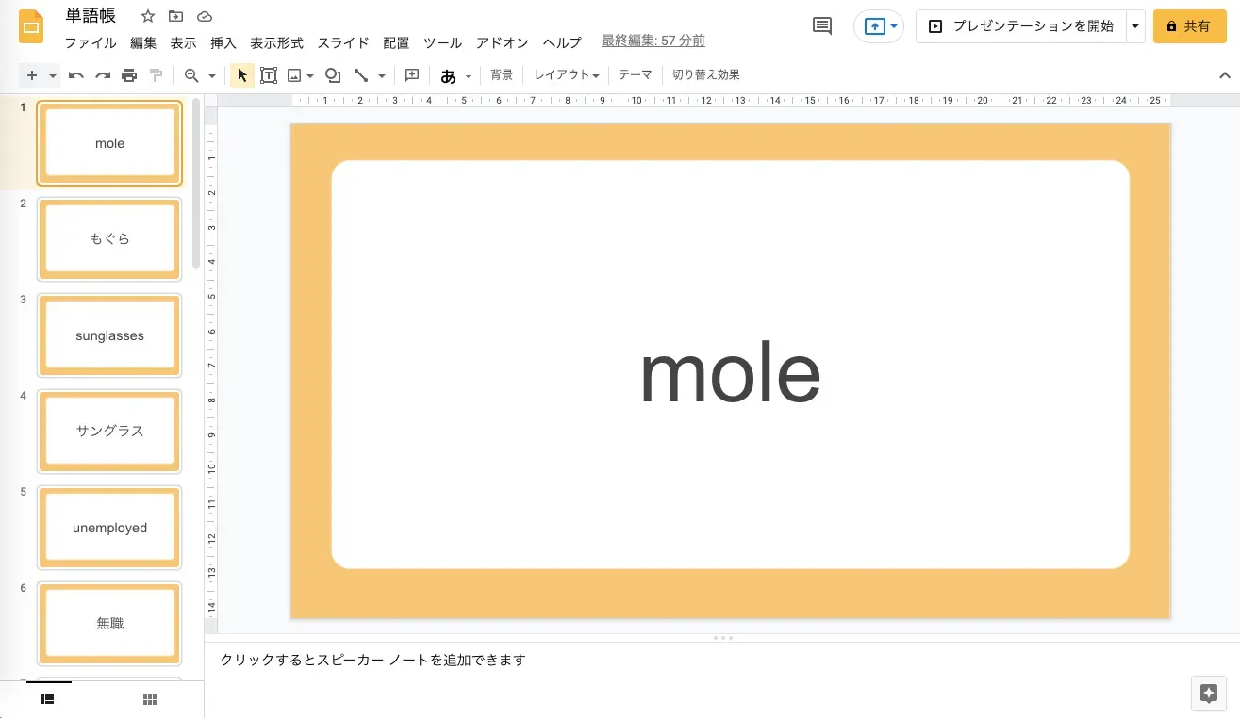
Task: Select the line tool
Action: coord(360,75)
